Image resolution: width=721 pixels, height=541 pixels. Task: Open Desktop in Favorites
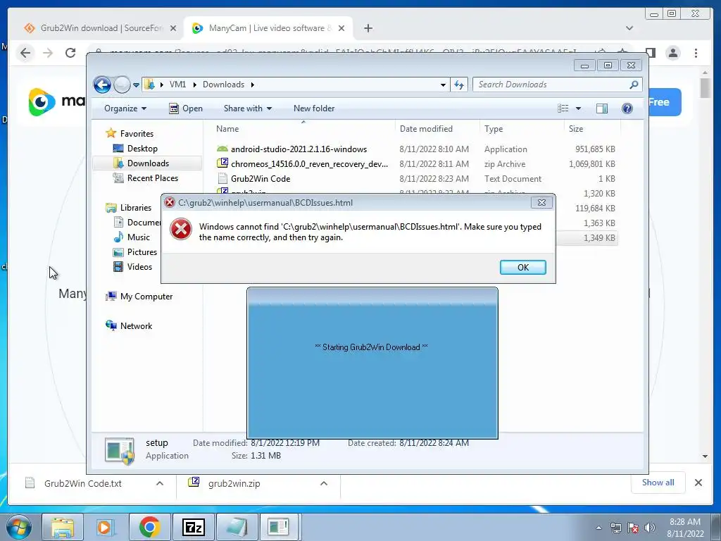142,149
